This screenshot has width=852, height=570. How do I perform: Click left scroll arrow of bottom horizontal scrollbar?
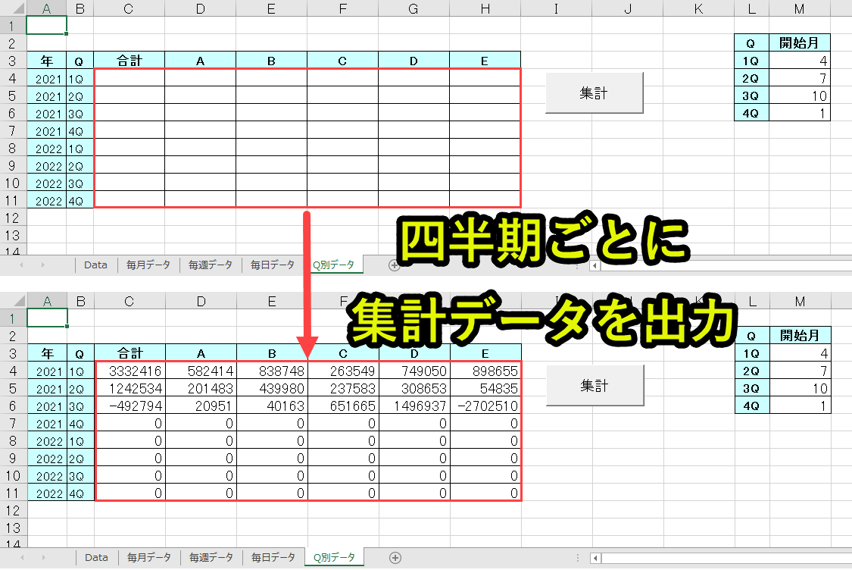click(596, 559)
